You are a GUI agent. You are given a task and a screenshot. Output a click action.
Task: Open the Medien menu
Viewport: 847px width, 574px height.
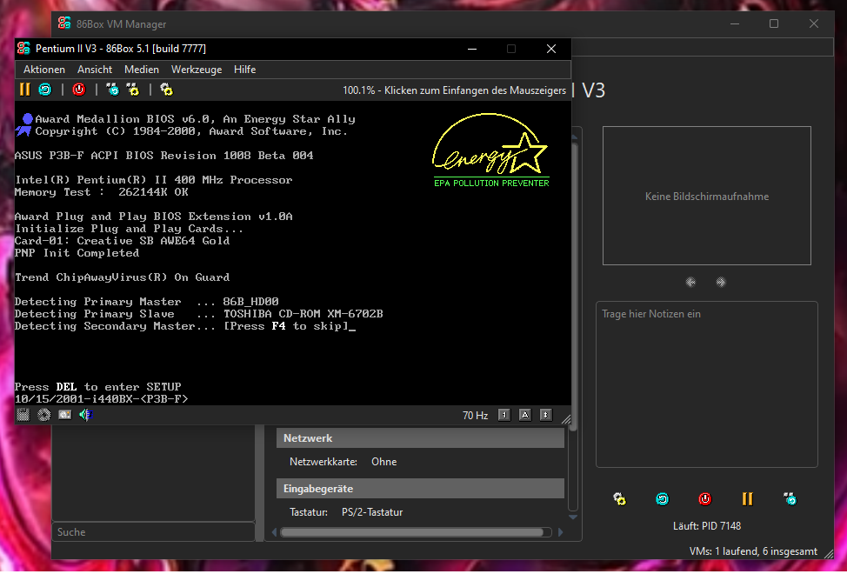(x=142, y=70)
